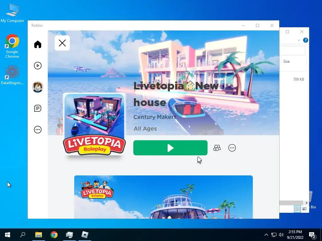Close the Livetopia game details panel
Viewport: 322px width, 241px height.
(62, 43)
